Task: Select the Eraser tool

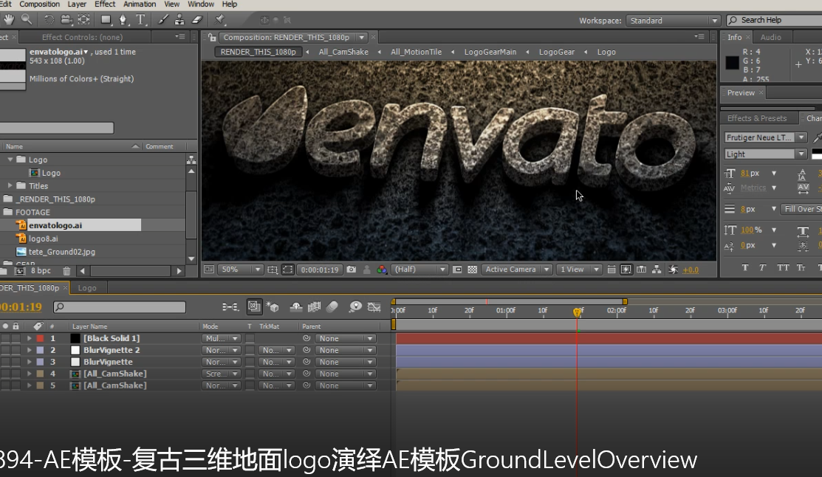Action: [x=197, y=20]
